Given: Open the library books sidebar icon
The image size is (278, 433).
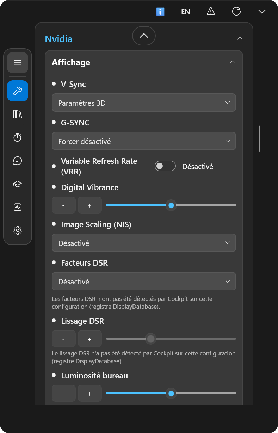Looking at the screenshot, I should tap(18, 114).
